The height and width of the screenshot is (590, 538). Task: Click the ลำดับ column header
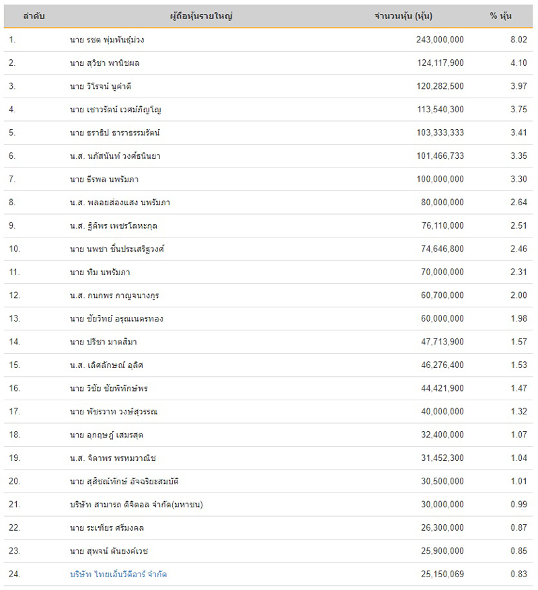pyautogui.click(x=34, y=15)
